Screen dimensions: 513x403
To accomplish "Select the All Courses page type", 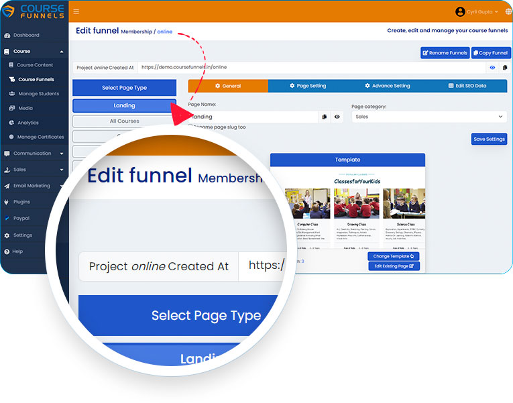I will point(124,121).
